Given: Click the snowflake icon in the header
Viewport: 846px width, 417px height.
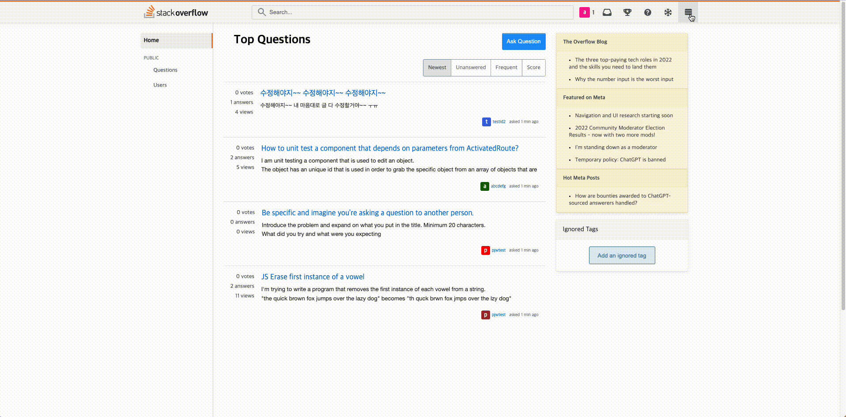Looking at the screenshot, I should [x=668, y=12].
